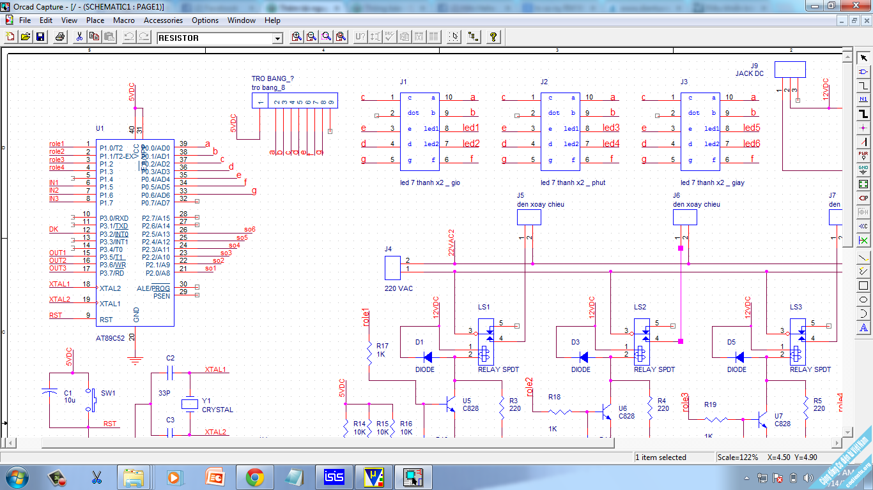Choose the Select arrow tool in palette
873x490 pixels.
[863, 58]
